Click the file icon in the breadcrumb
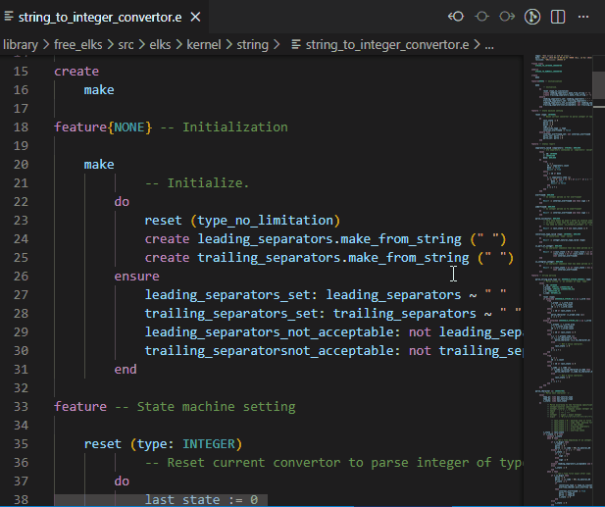The image size is (605, 507). coord(295,44)
